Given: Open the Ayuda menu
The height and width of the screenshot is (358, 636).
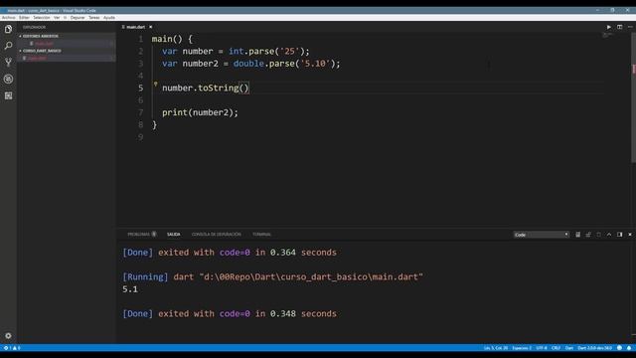Looking at the screenshot, I should click(x=109, y=18).
